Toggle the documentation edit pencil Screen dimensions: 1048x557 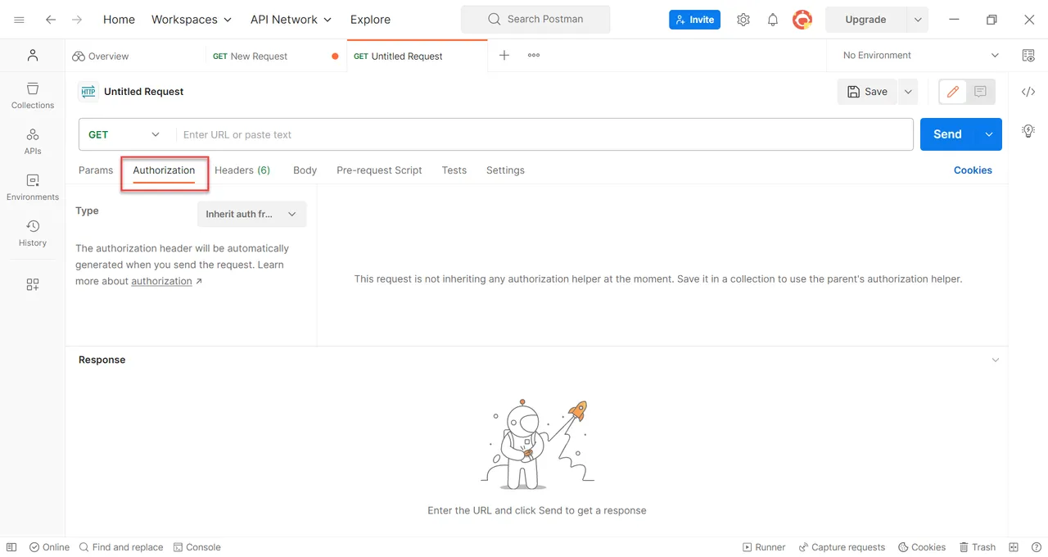pyautogui.click(x=952, y=92)
